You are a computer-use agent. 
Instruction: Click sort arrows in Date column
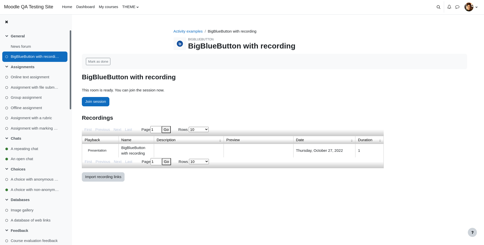pos(352,141)
